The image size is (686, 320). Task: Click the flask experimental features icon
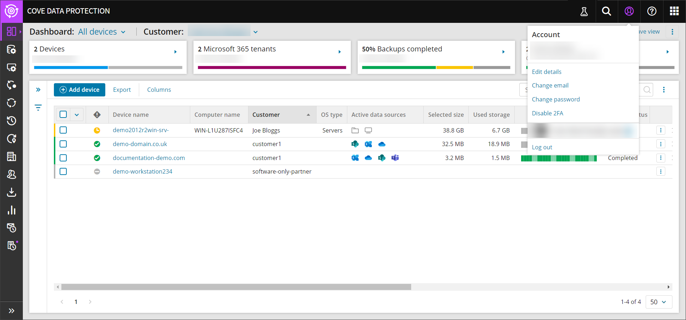point(584,11)
